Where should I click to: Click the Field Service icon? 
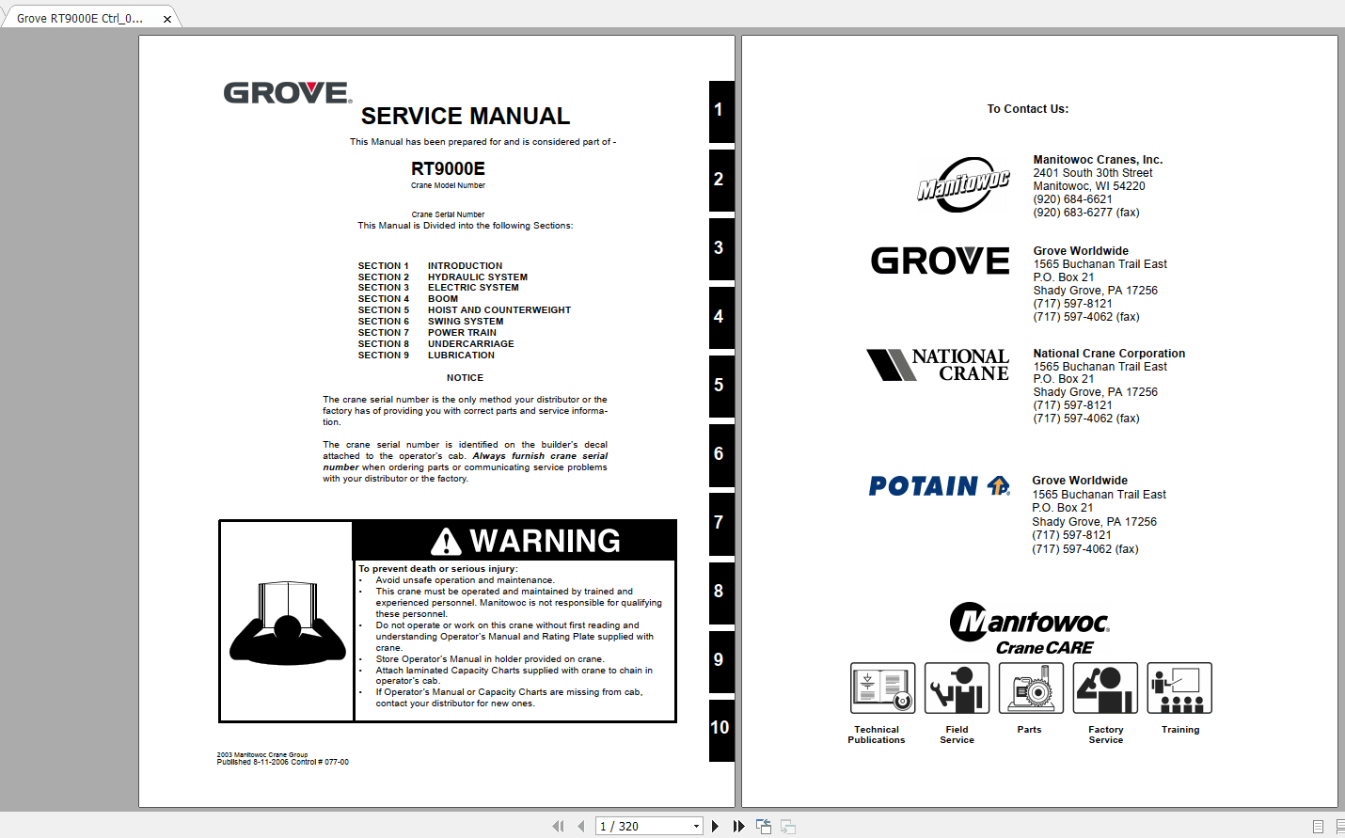pyautogui.click(x=957, y=688)
